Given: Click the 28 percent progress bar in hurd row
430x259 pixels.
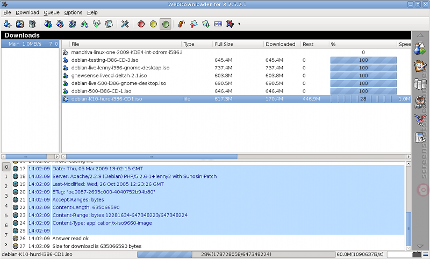Looking at the screenshot, I should point(363,99).
